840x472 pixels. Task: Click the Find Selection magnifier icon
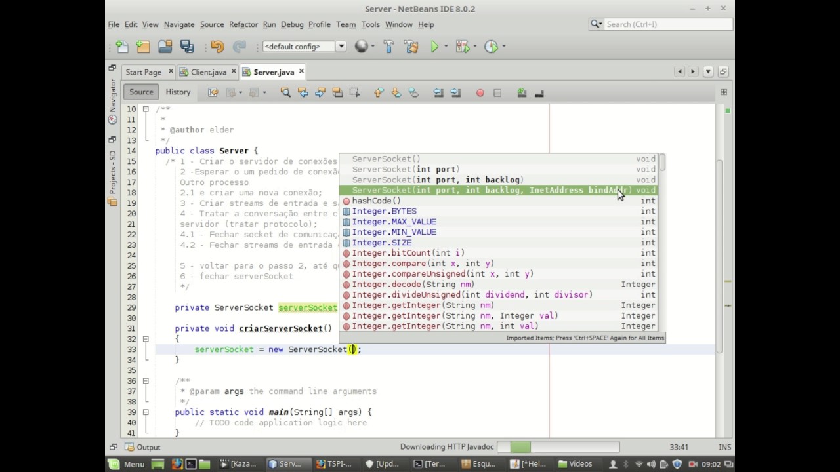[285, 93]
